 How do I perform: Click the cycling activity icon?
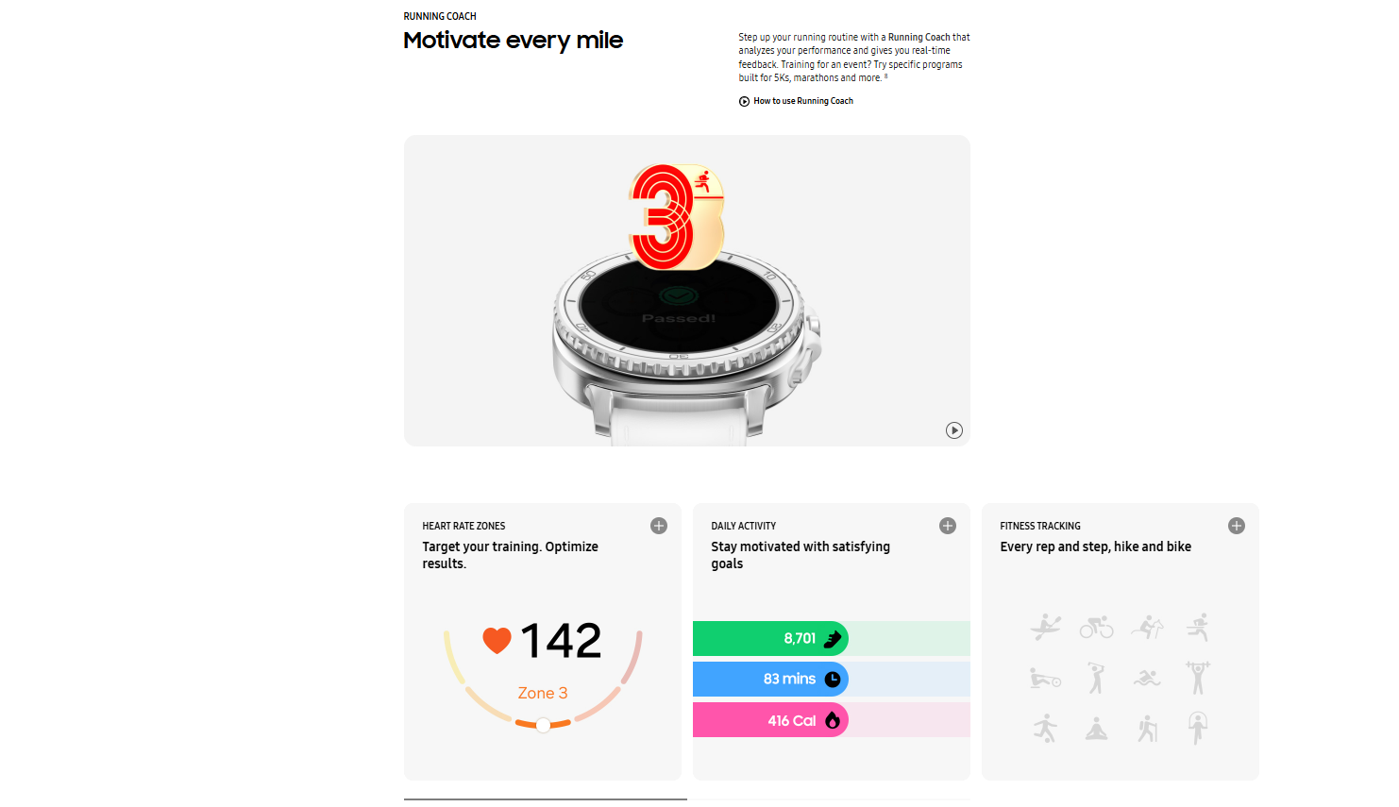tap(1096, 627)
